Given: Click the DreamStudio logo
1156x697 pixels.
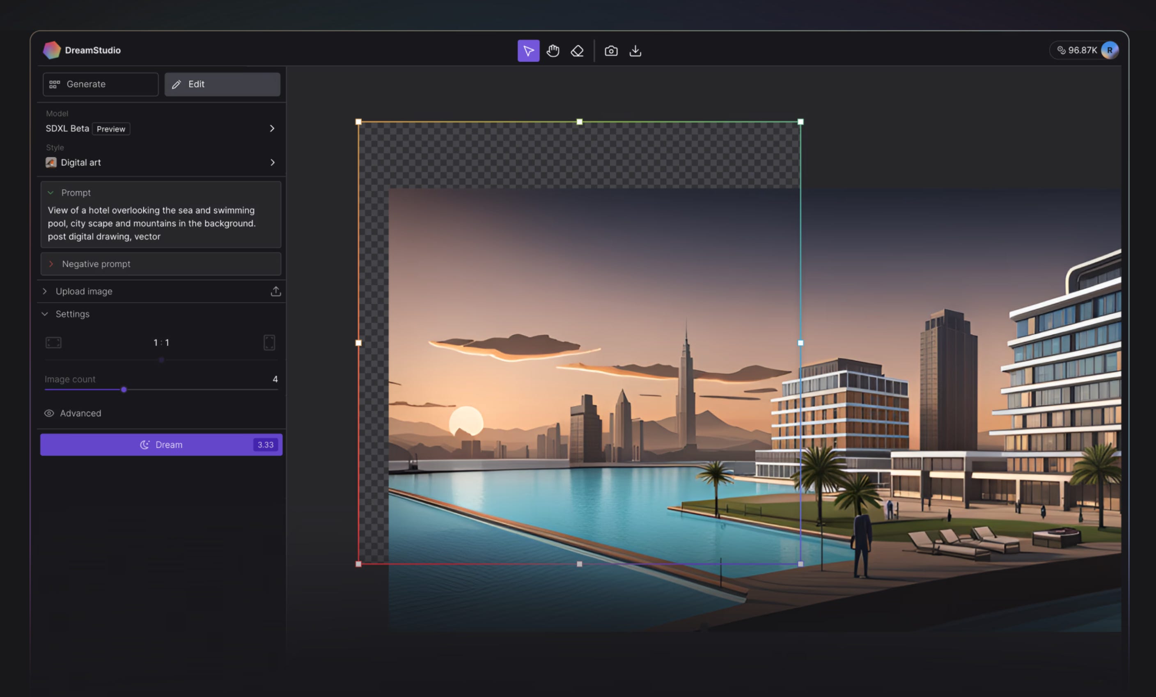Looking at the screenshot, I should coord(52,50).
